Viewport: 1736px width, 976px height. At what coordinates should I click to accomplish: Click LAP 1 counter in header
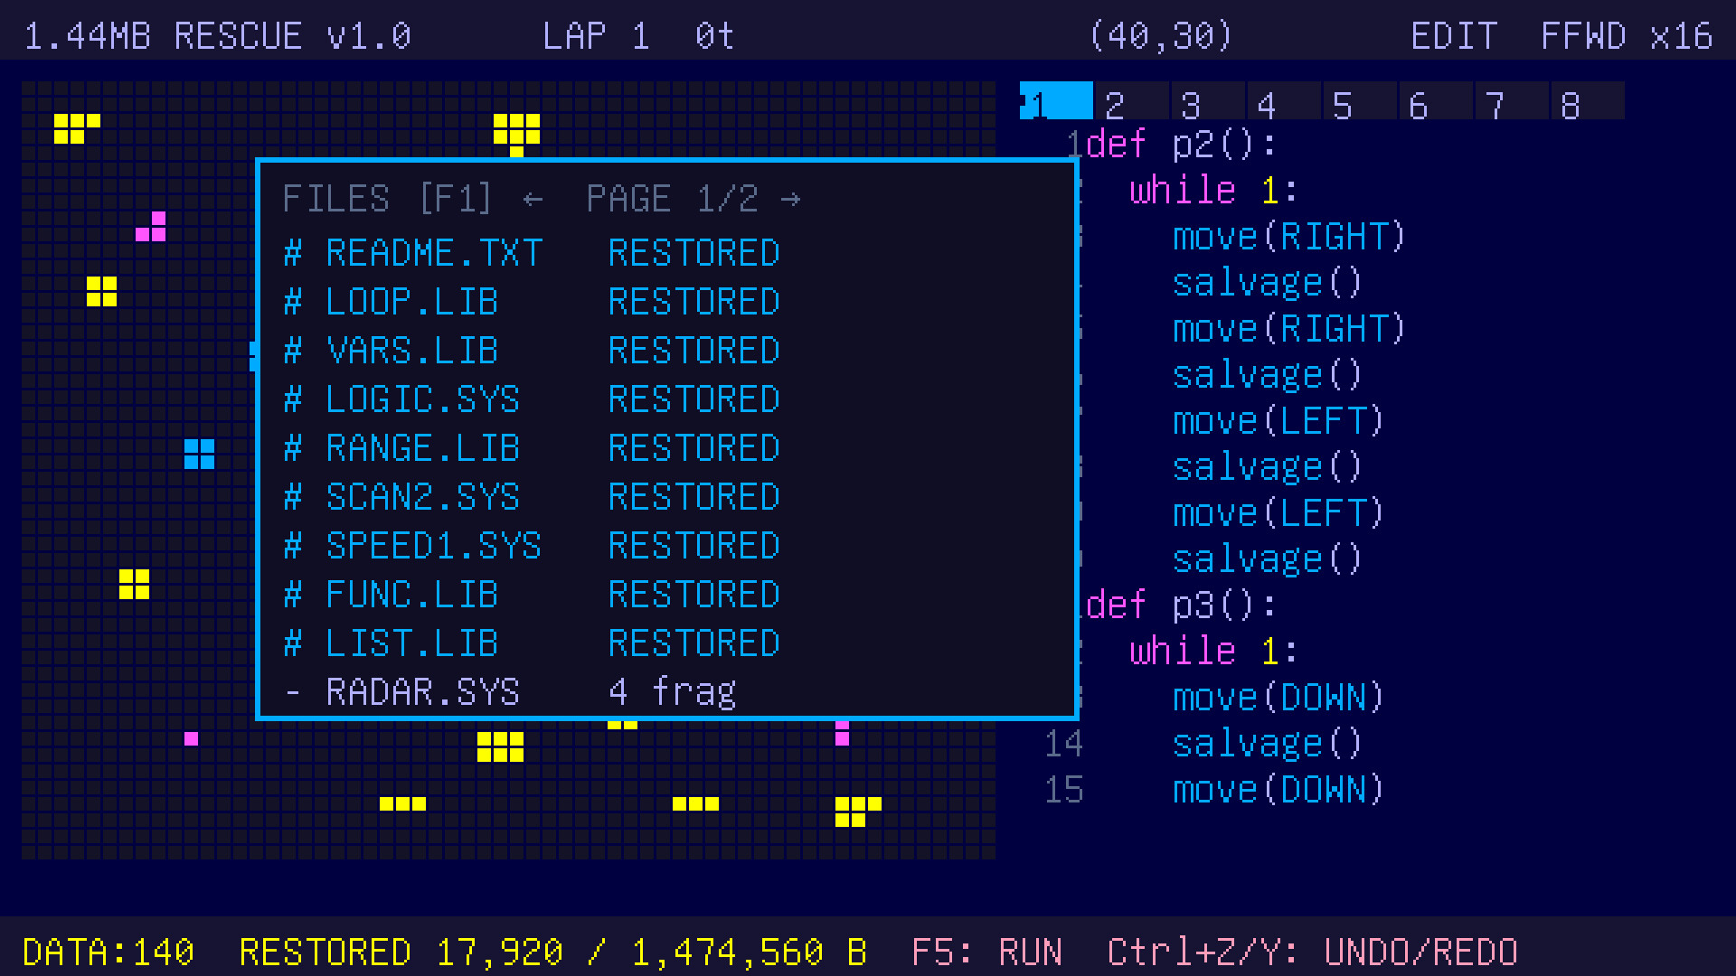[x=597, y=36]
